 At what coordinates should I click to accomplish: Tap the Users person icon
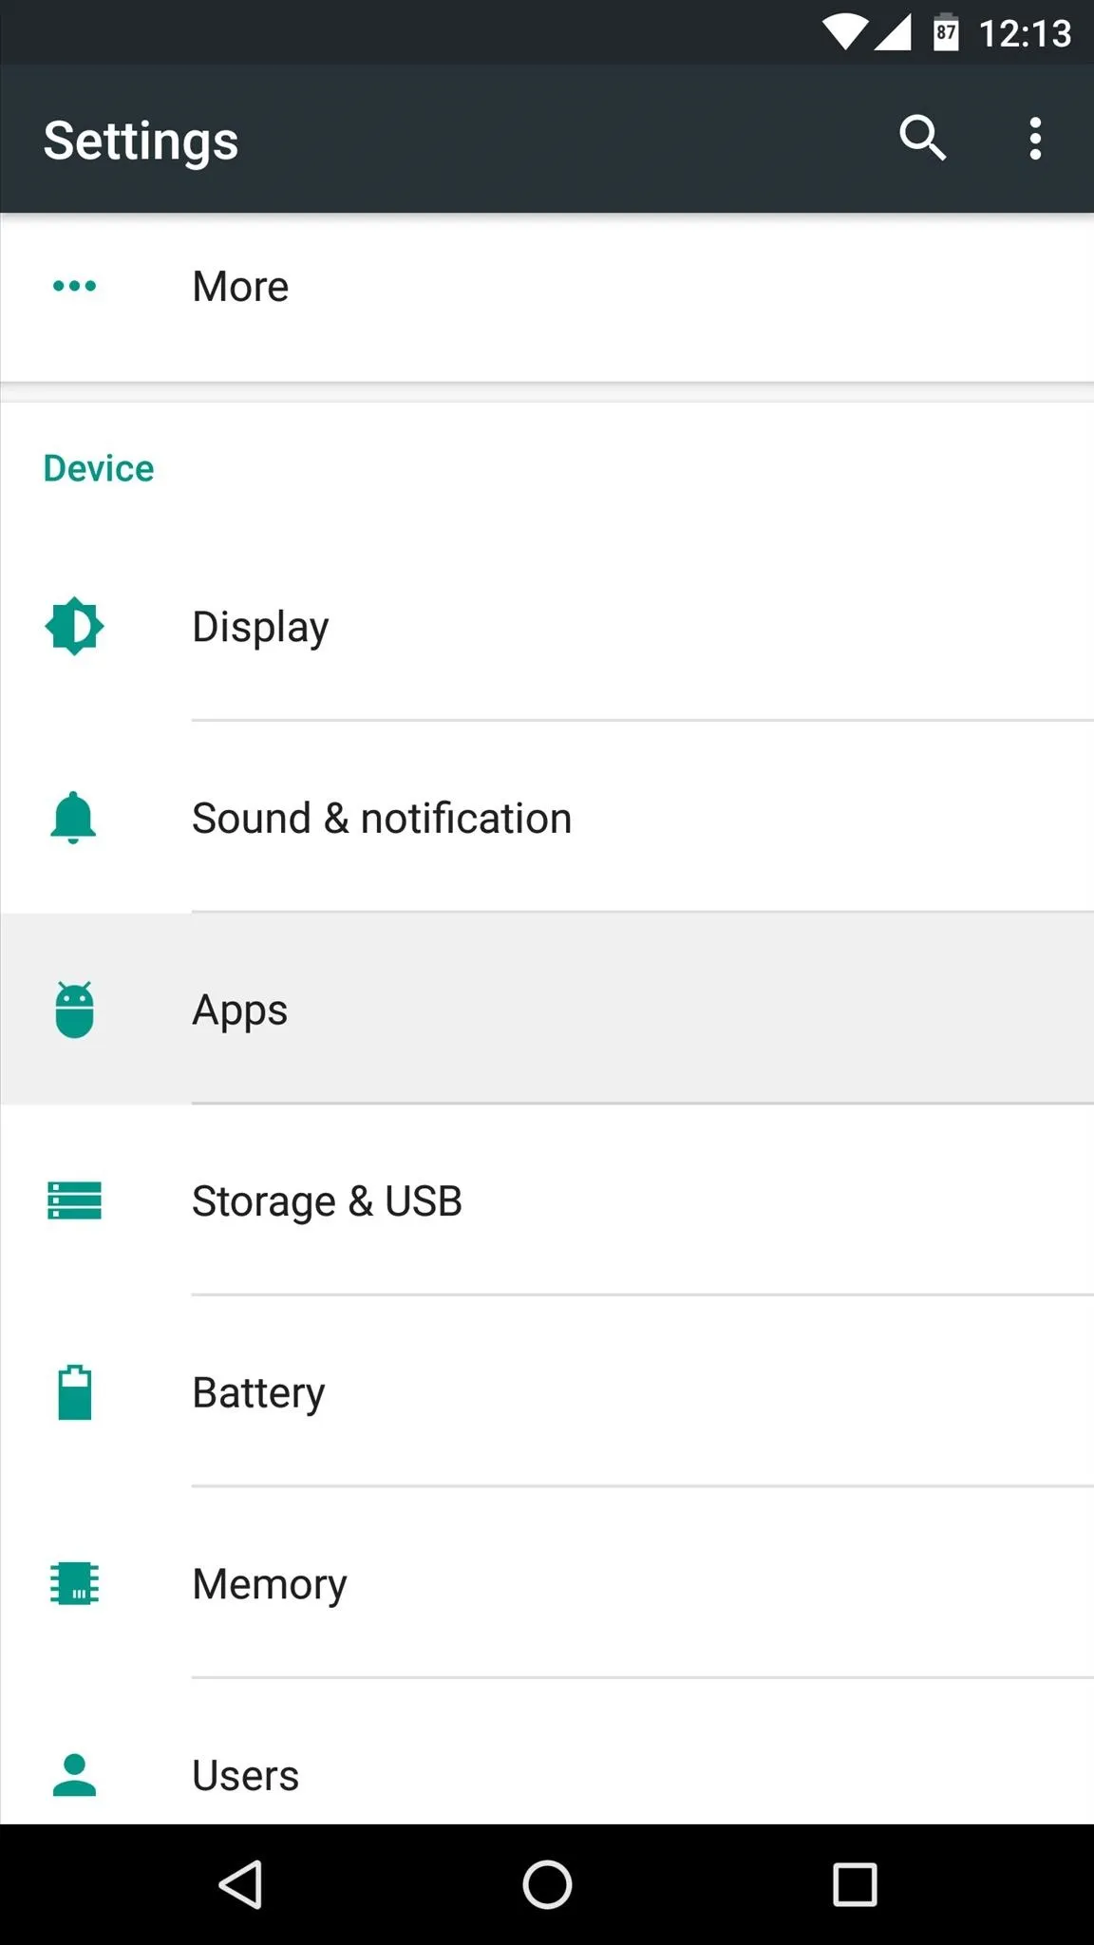click(74, 1775)
